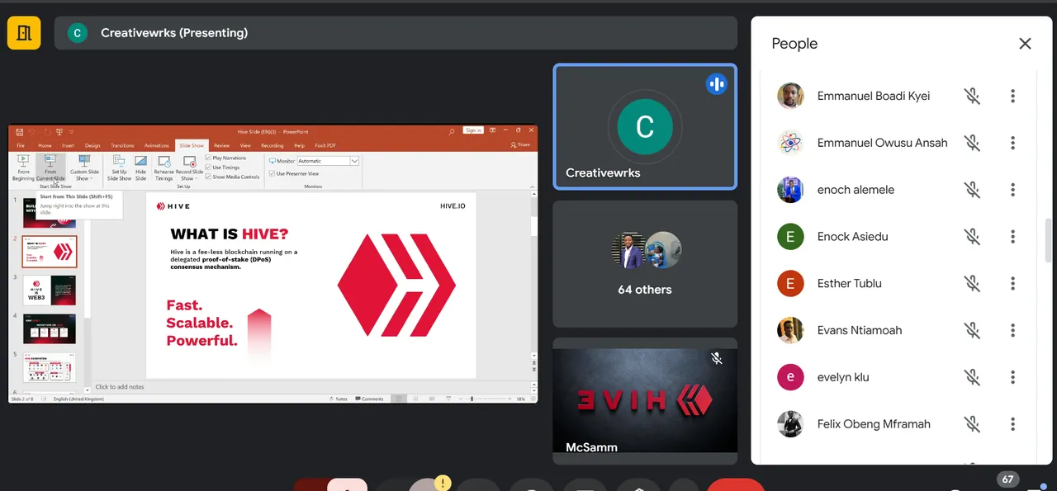Toggle Show Media Controls checkbox
This screenshot has width=1057, height=491.
click(x=209, y=177)
